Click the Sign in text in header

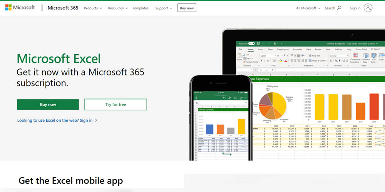coord(355,8)
